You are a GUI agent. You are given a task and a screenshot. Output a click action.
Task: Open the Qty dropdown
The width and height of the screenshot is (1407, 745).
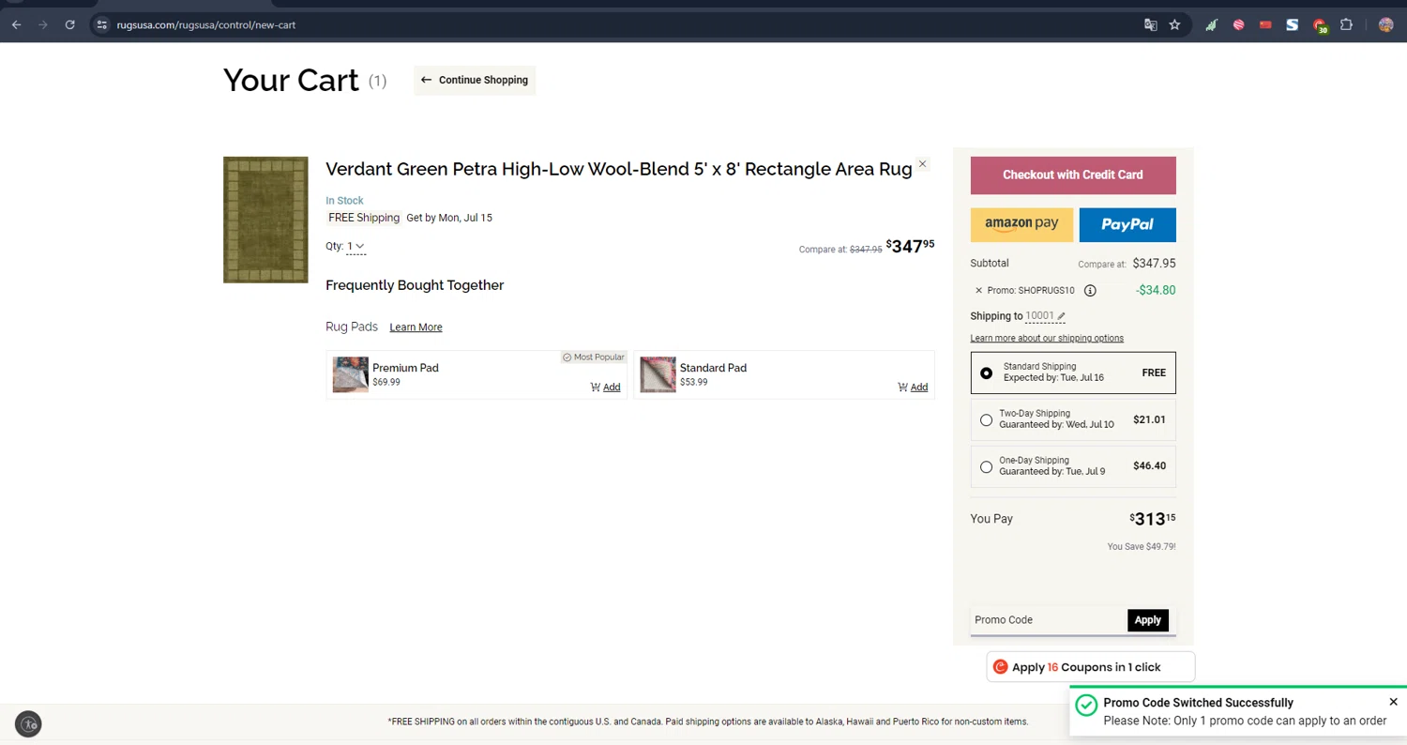tap(356, 247)
